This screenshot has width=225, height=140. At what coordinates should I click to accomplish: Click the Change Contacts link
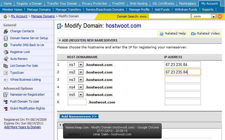click(x=22, y=31)
